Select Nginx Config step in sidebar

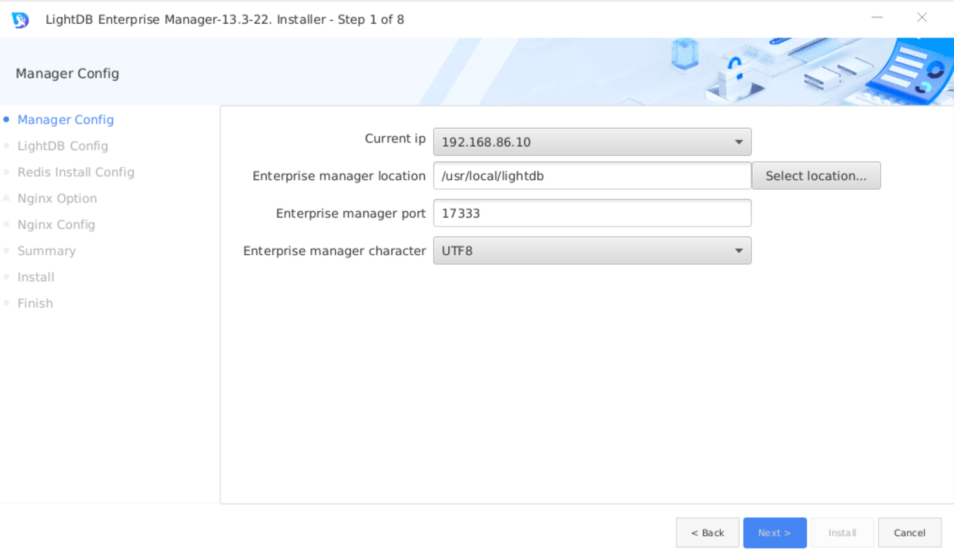click(x=56, y=224)
